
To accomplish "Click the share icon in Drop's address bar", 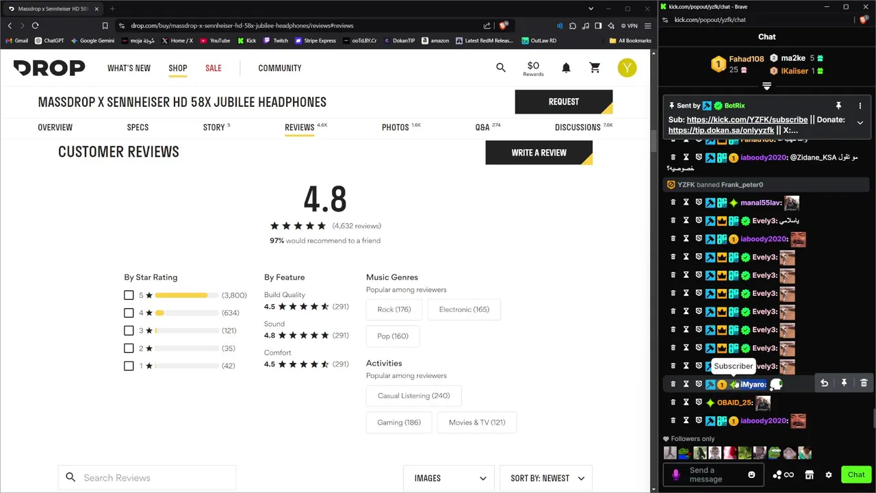I will point(487,25).
